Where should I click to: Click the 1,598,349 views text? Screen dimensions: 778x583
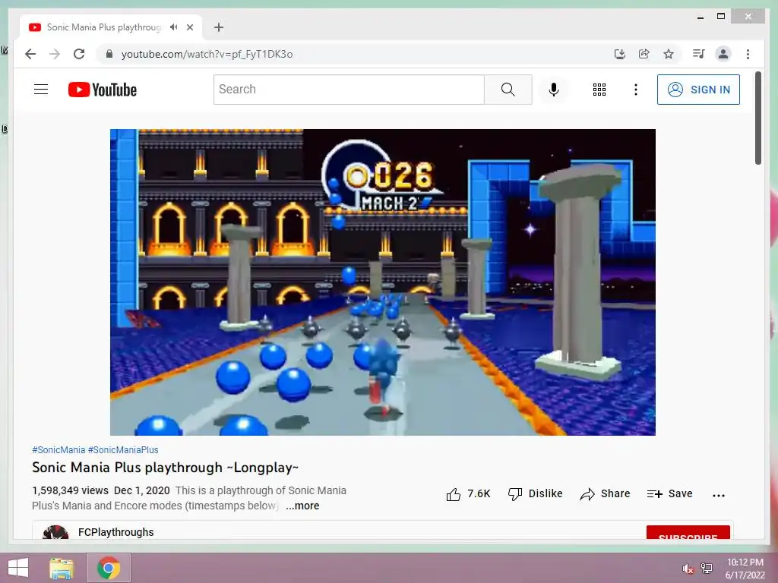[70, 490]
